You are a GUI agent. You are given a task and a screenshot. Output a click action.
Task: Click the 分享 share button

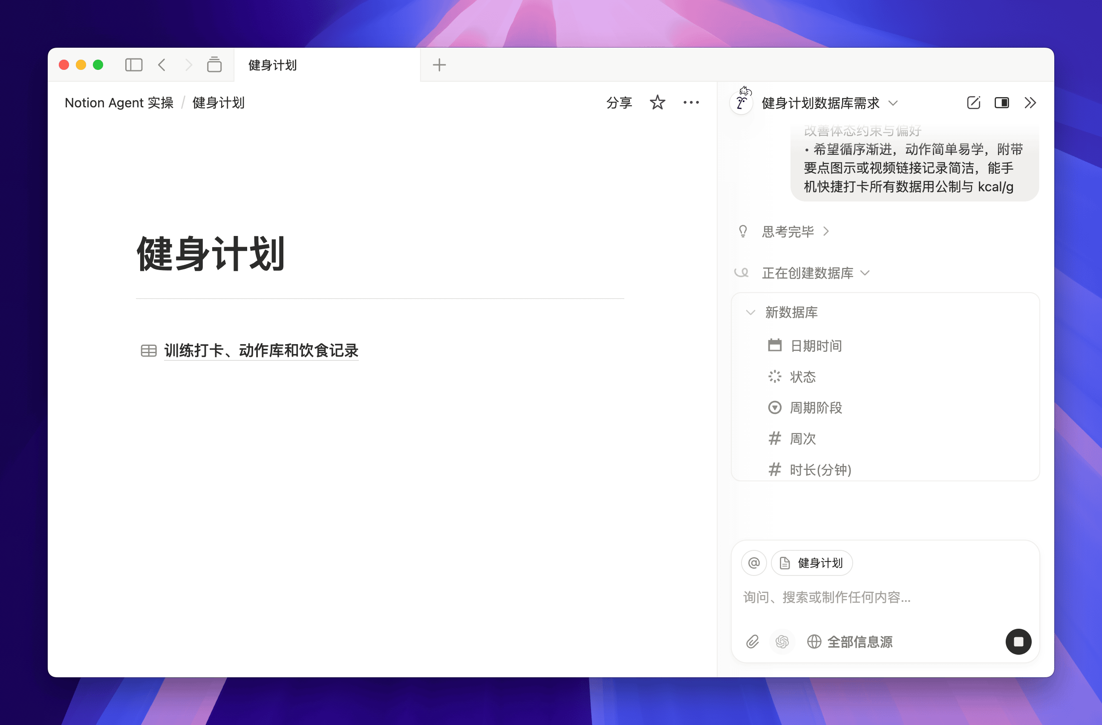point(619,102)
